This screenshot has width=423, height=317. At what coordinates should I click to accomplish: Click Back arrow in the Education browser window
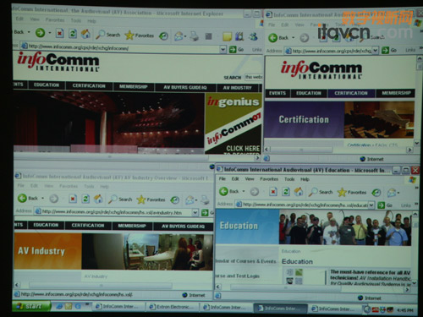tap(223, 191)
